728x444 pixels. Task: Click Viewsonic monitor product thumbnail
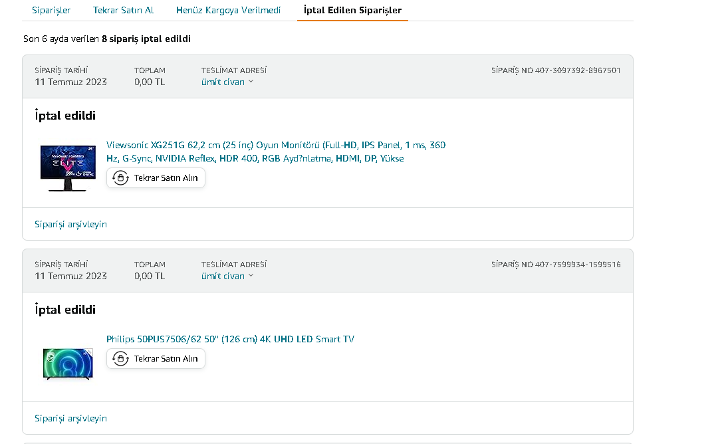[x=68, y=168]
